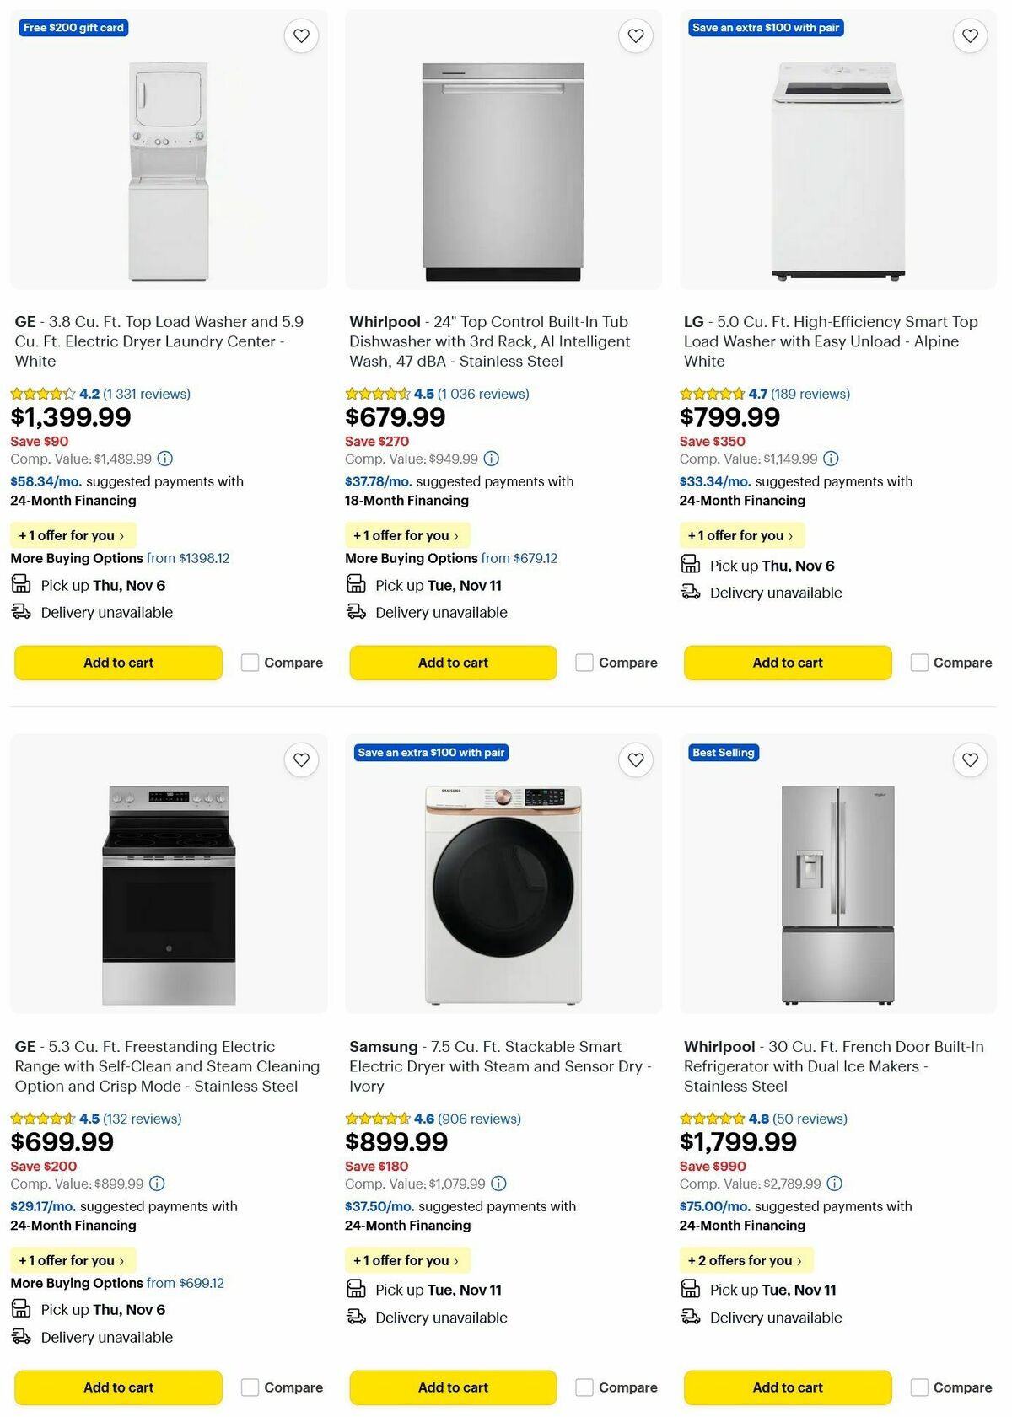Screen dimensions: 1012x1417
Task: Click the heart icon on the Samsung dryer card
Action: [635, 759]
